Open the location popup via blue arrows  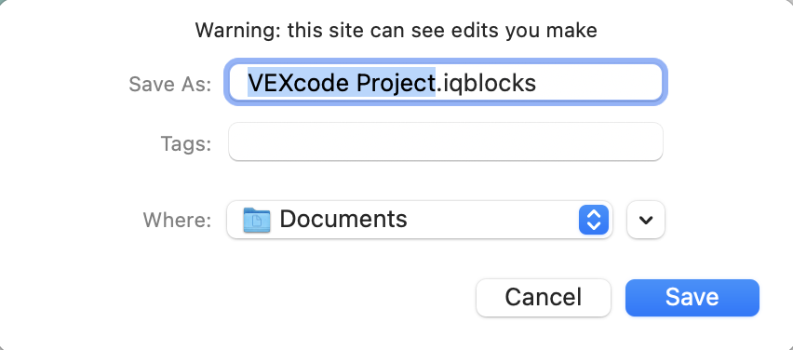593,220
